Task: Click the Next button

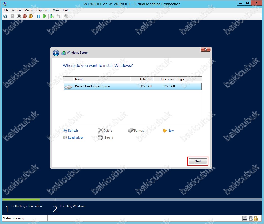Action: tap(198, 161)
